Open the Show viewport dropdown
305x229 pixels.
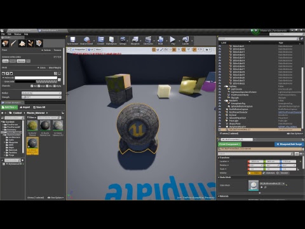(98, 50)
